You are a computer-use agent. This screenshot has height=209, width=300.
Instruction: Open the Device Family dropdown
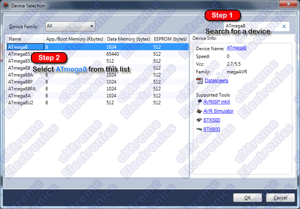click(70, 26)
